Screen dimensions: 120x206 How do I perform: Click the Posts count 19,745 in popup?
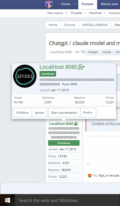point(18,102)
